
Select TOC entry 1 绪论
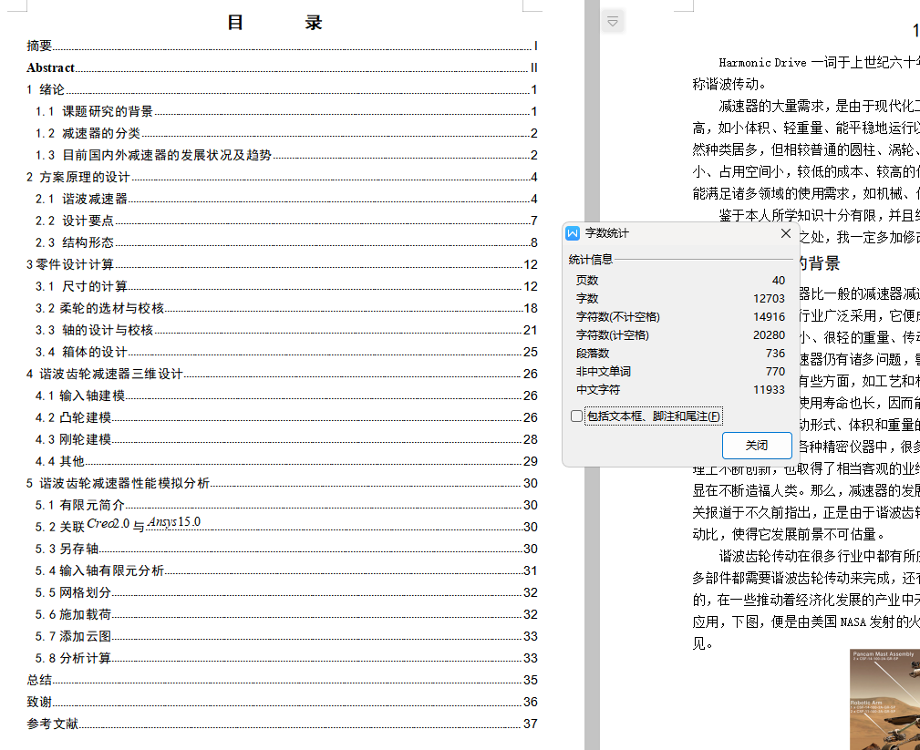pos(46,89)
